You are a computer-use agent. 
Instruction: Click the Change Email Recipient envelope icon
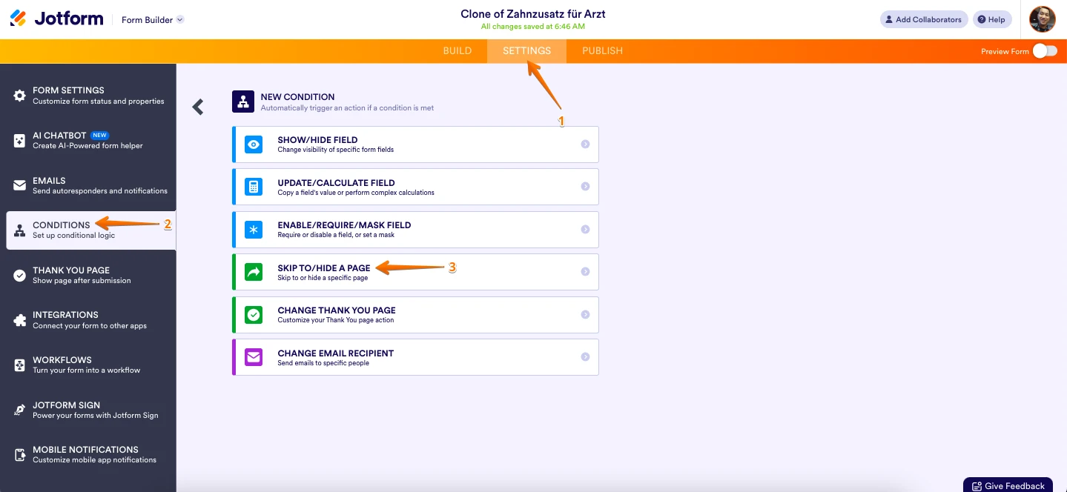coord(254,358)
